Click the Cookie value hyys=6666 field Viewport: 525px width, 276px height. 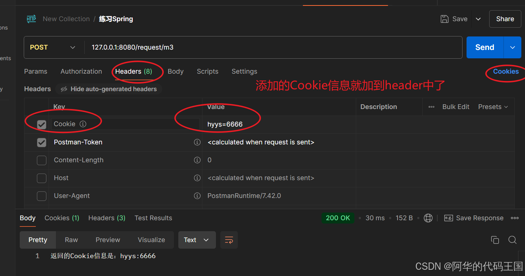(x=279, y=125)
